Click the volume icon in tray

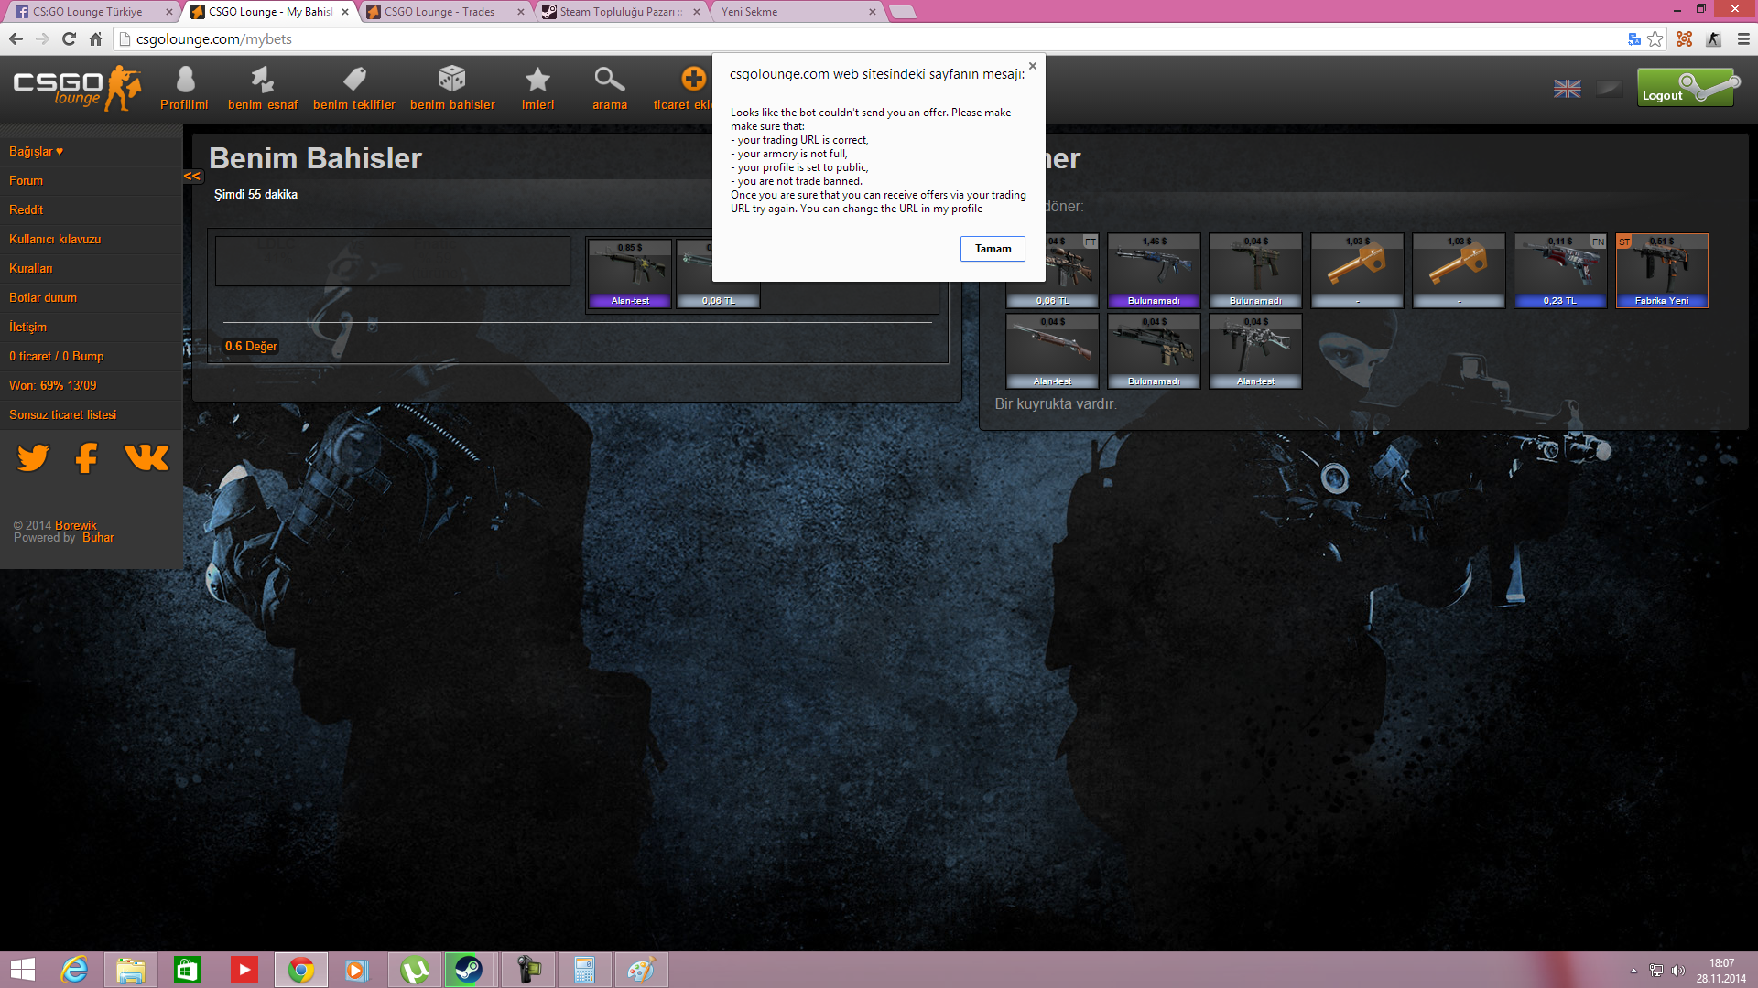coord(1677,971)
